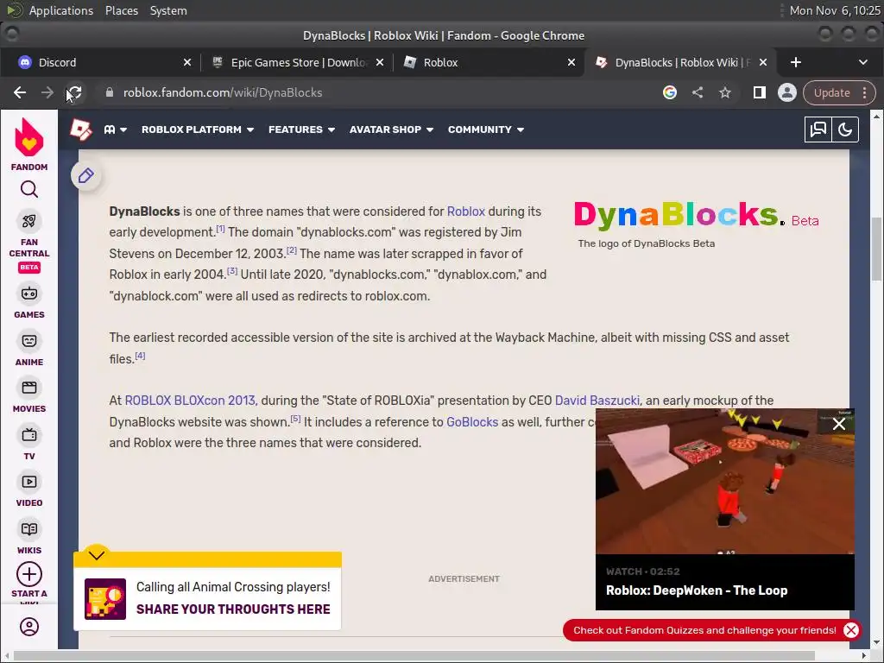Open the Anime sidebar icon

tap(29, 340)
